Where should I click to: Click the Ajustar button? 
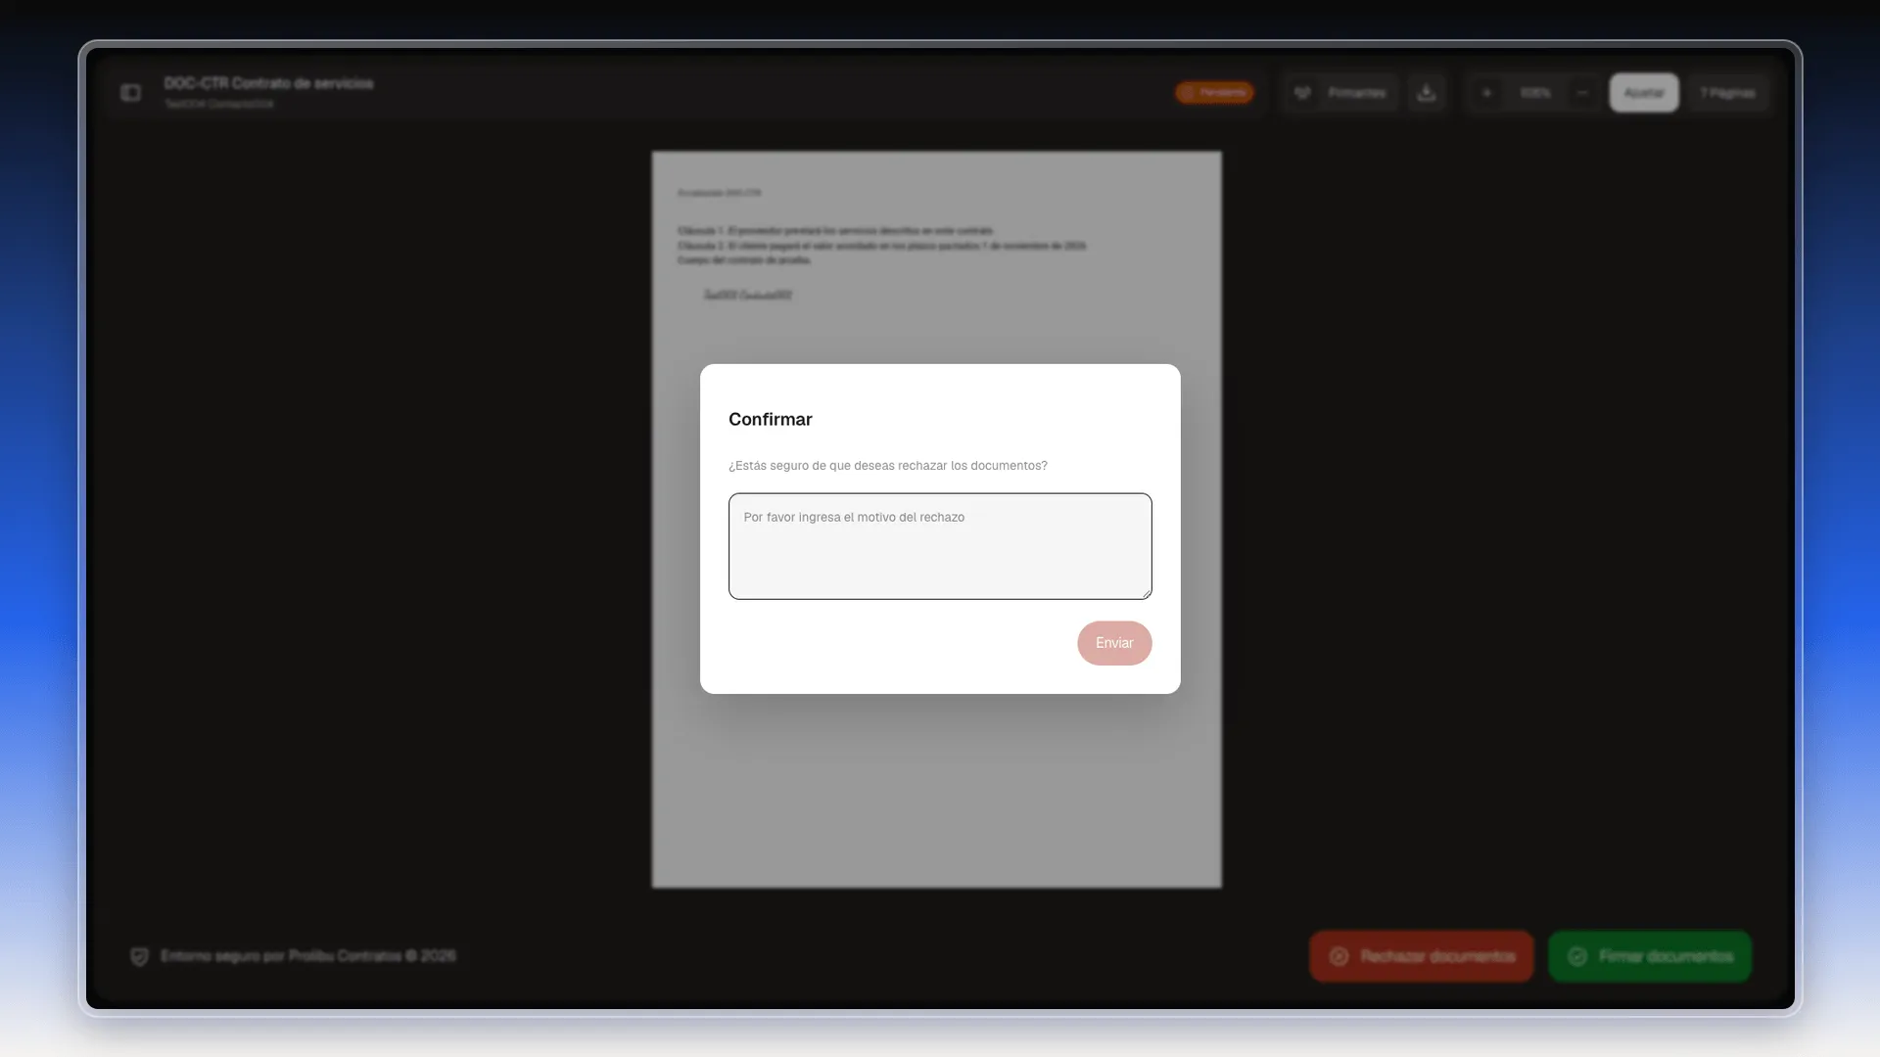point(1644,93)
